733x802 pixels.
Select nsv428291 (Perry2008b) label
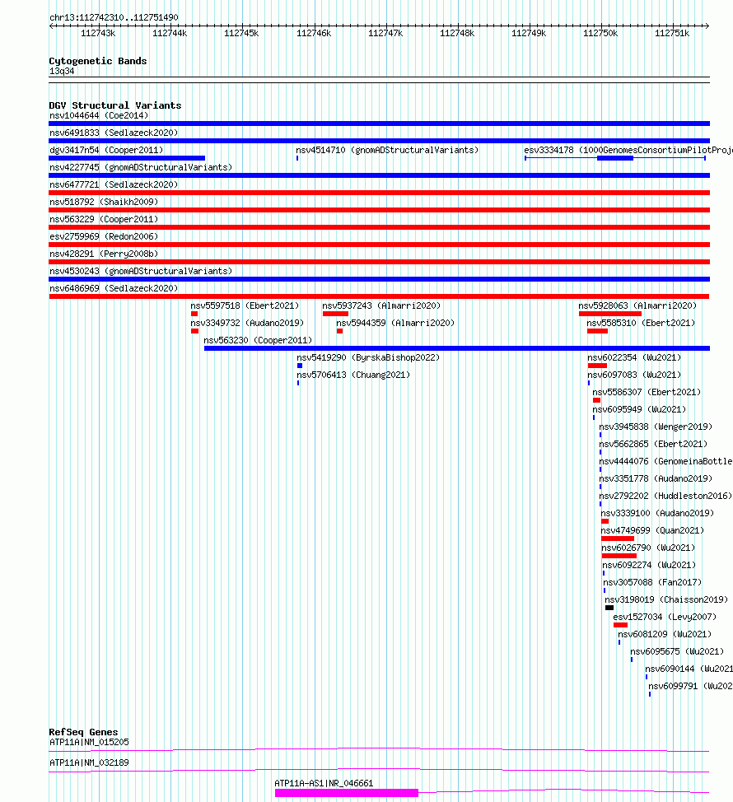[x=104, y=254]
